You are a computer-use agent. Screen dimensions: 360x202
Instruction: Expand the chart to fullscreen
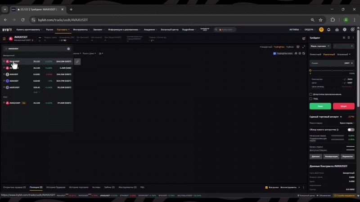[304, 47]
